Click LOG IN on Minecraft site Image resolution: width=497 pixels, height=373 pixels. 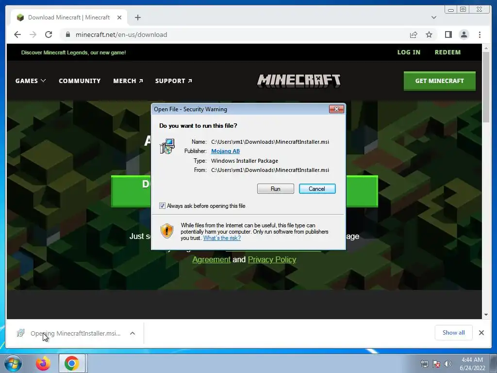[409, 52]
